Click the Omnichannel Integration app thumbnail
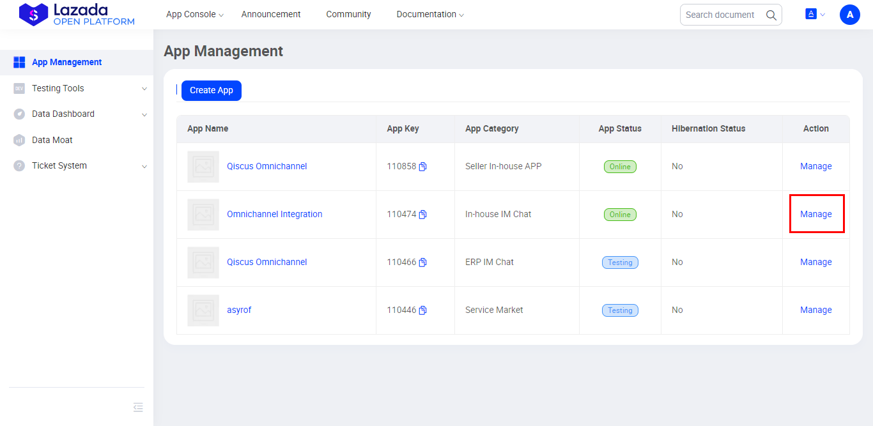873x426 pixels. pyautogui.click(x=203, y=215)
